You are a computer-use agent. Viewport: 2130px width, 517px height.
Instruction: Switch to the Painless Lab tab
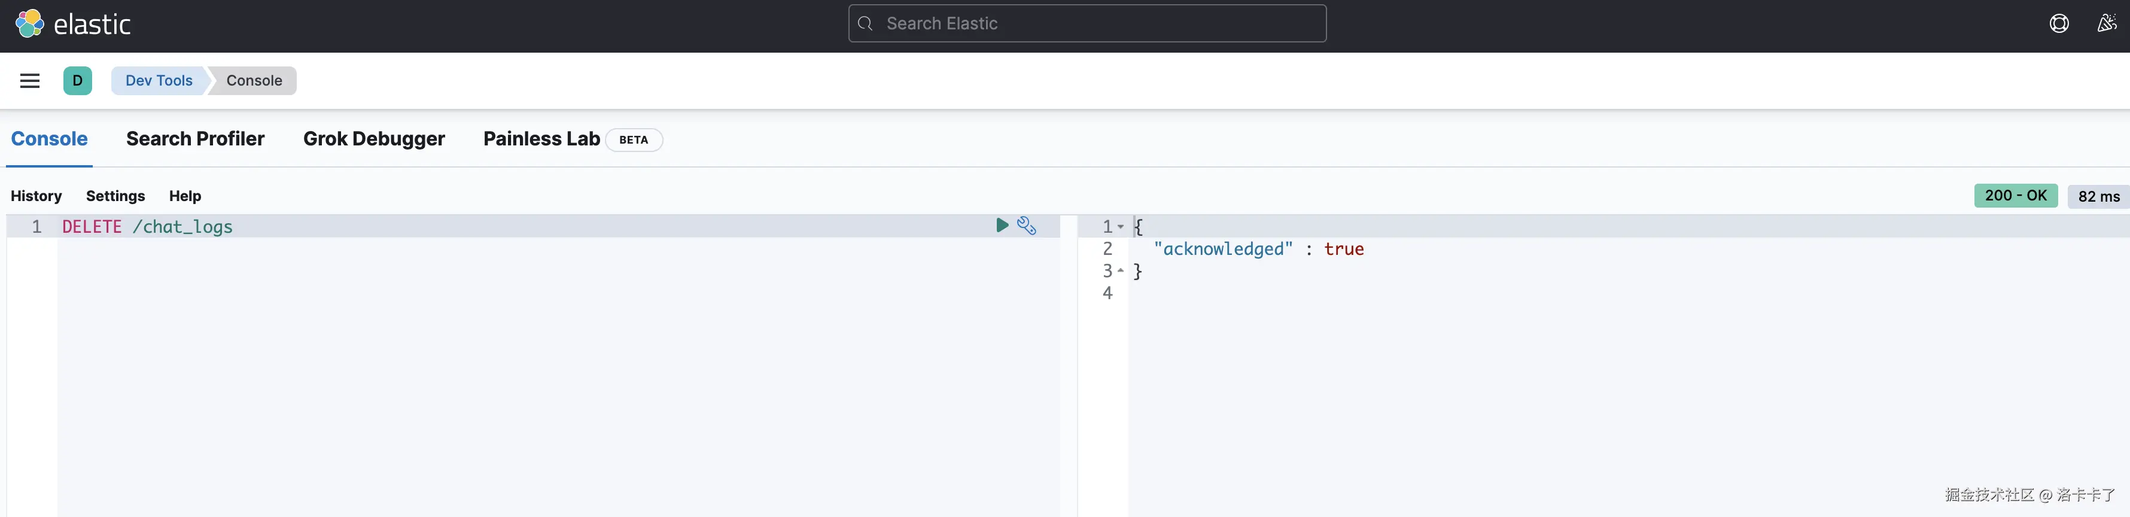coord(541,139)
